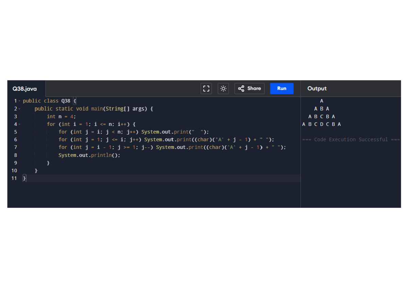Click line number 3 in the gutter
Screen dimensions: 408x288
pos(15,116)
